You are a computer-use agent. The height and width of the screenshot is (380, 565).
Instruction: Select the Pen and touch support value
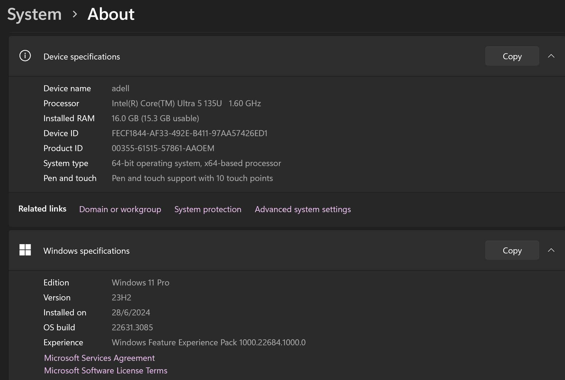192,178
